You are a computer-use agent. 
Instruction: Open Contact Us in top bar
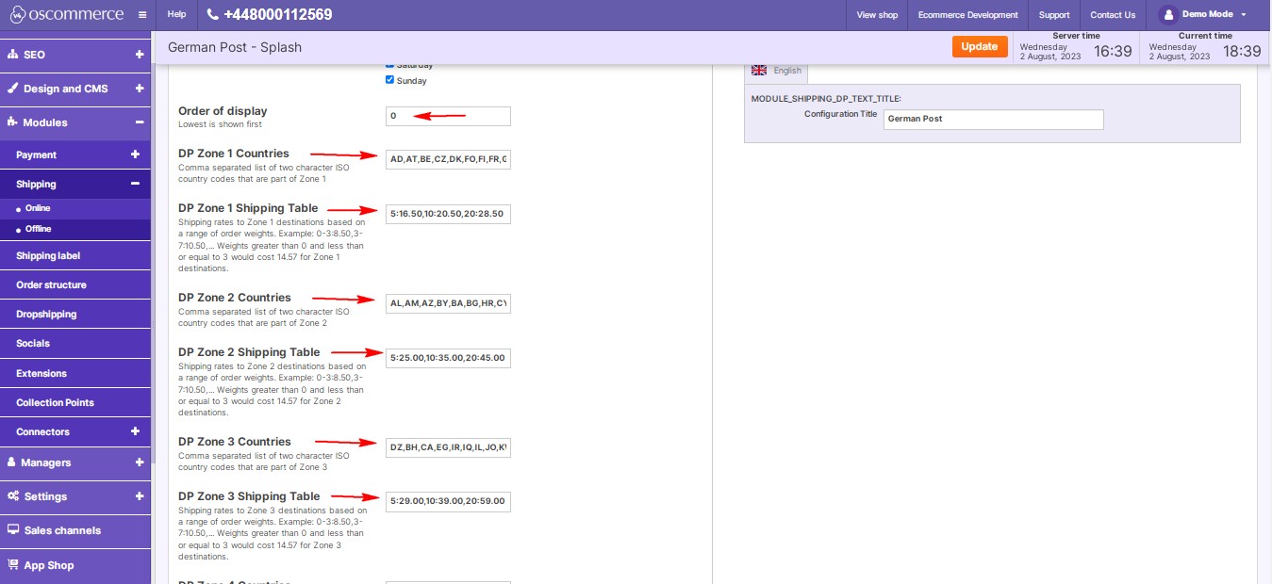coord(1113,15)
